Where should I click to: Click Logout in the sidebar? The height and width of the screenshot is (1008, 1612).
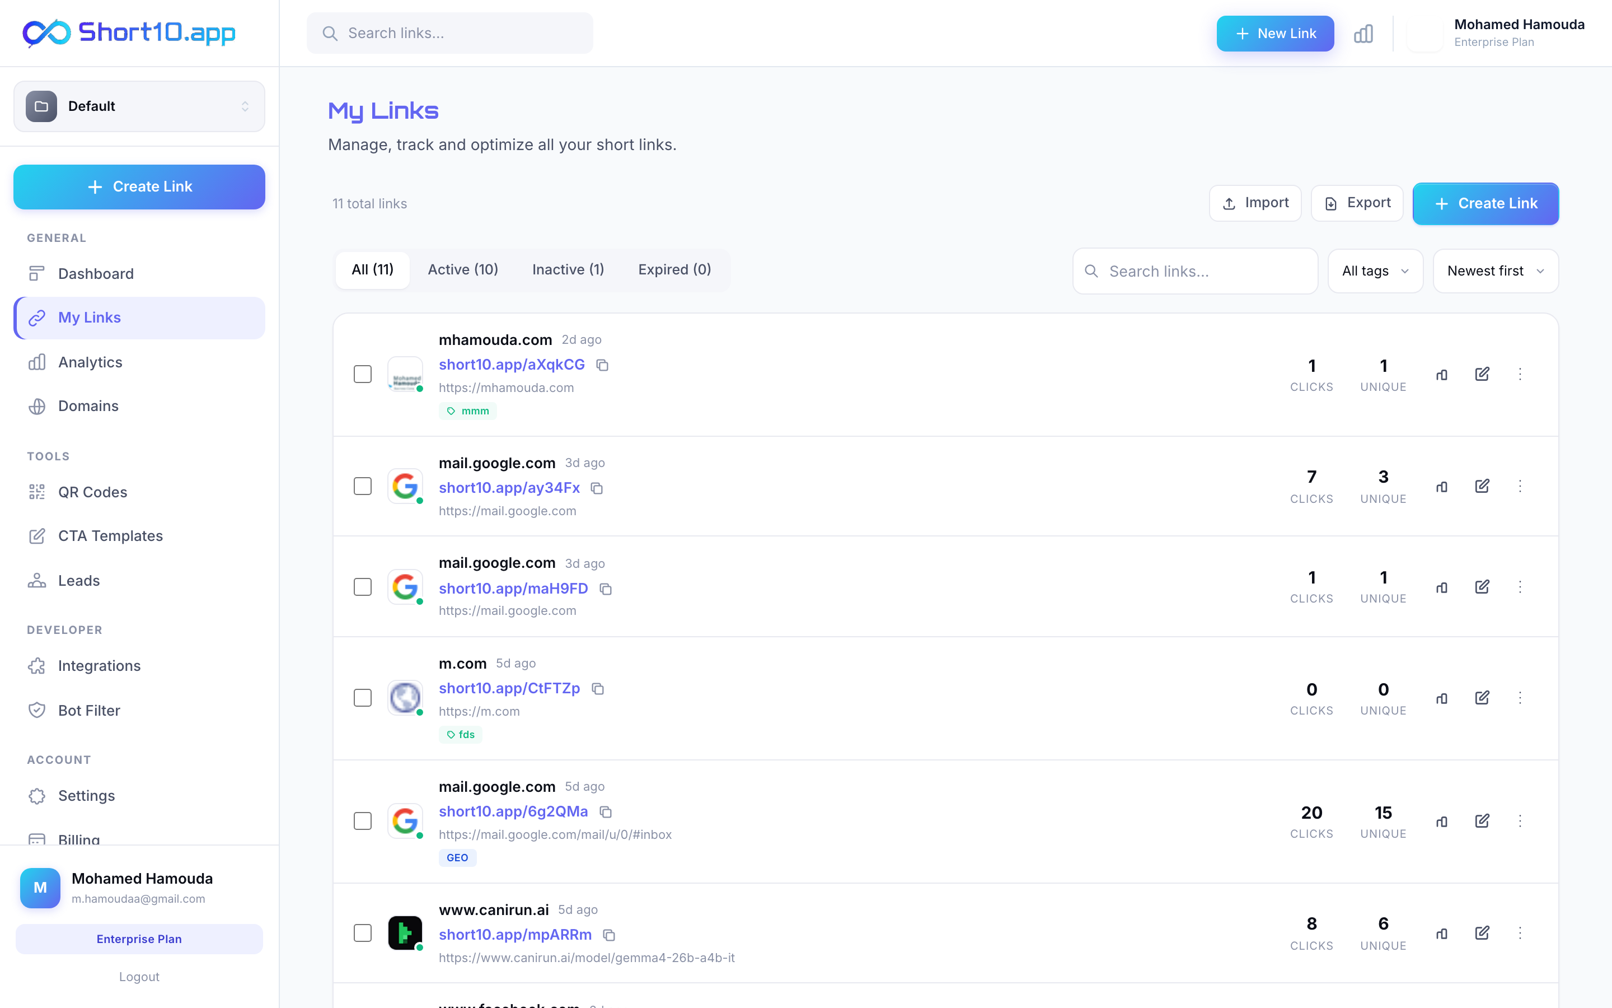pyautogui.click(x=139, y=977)
